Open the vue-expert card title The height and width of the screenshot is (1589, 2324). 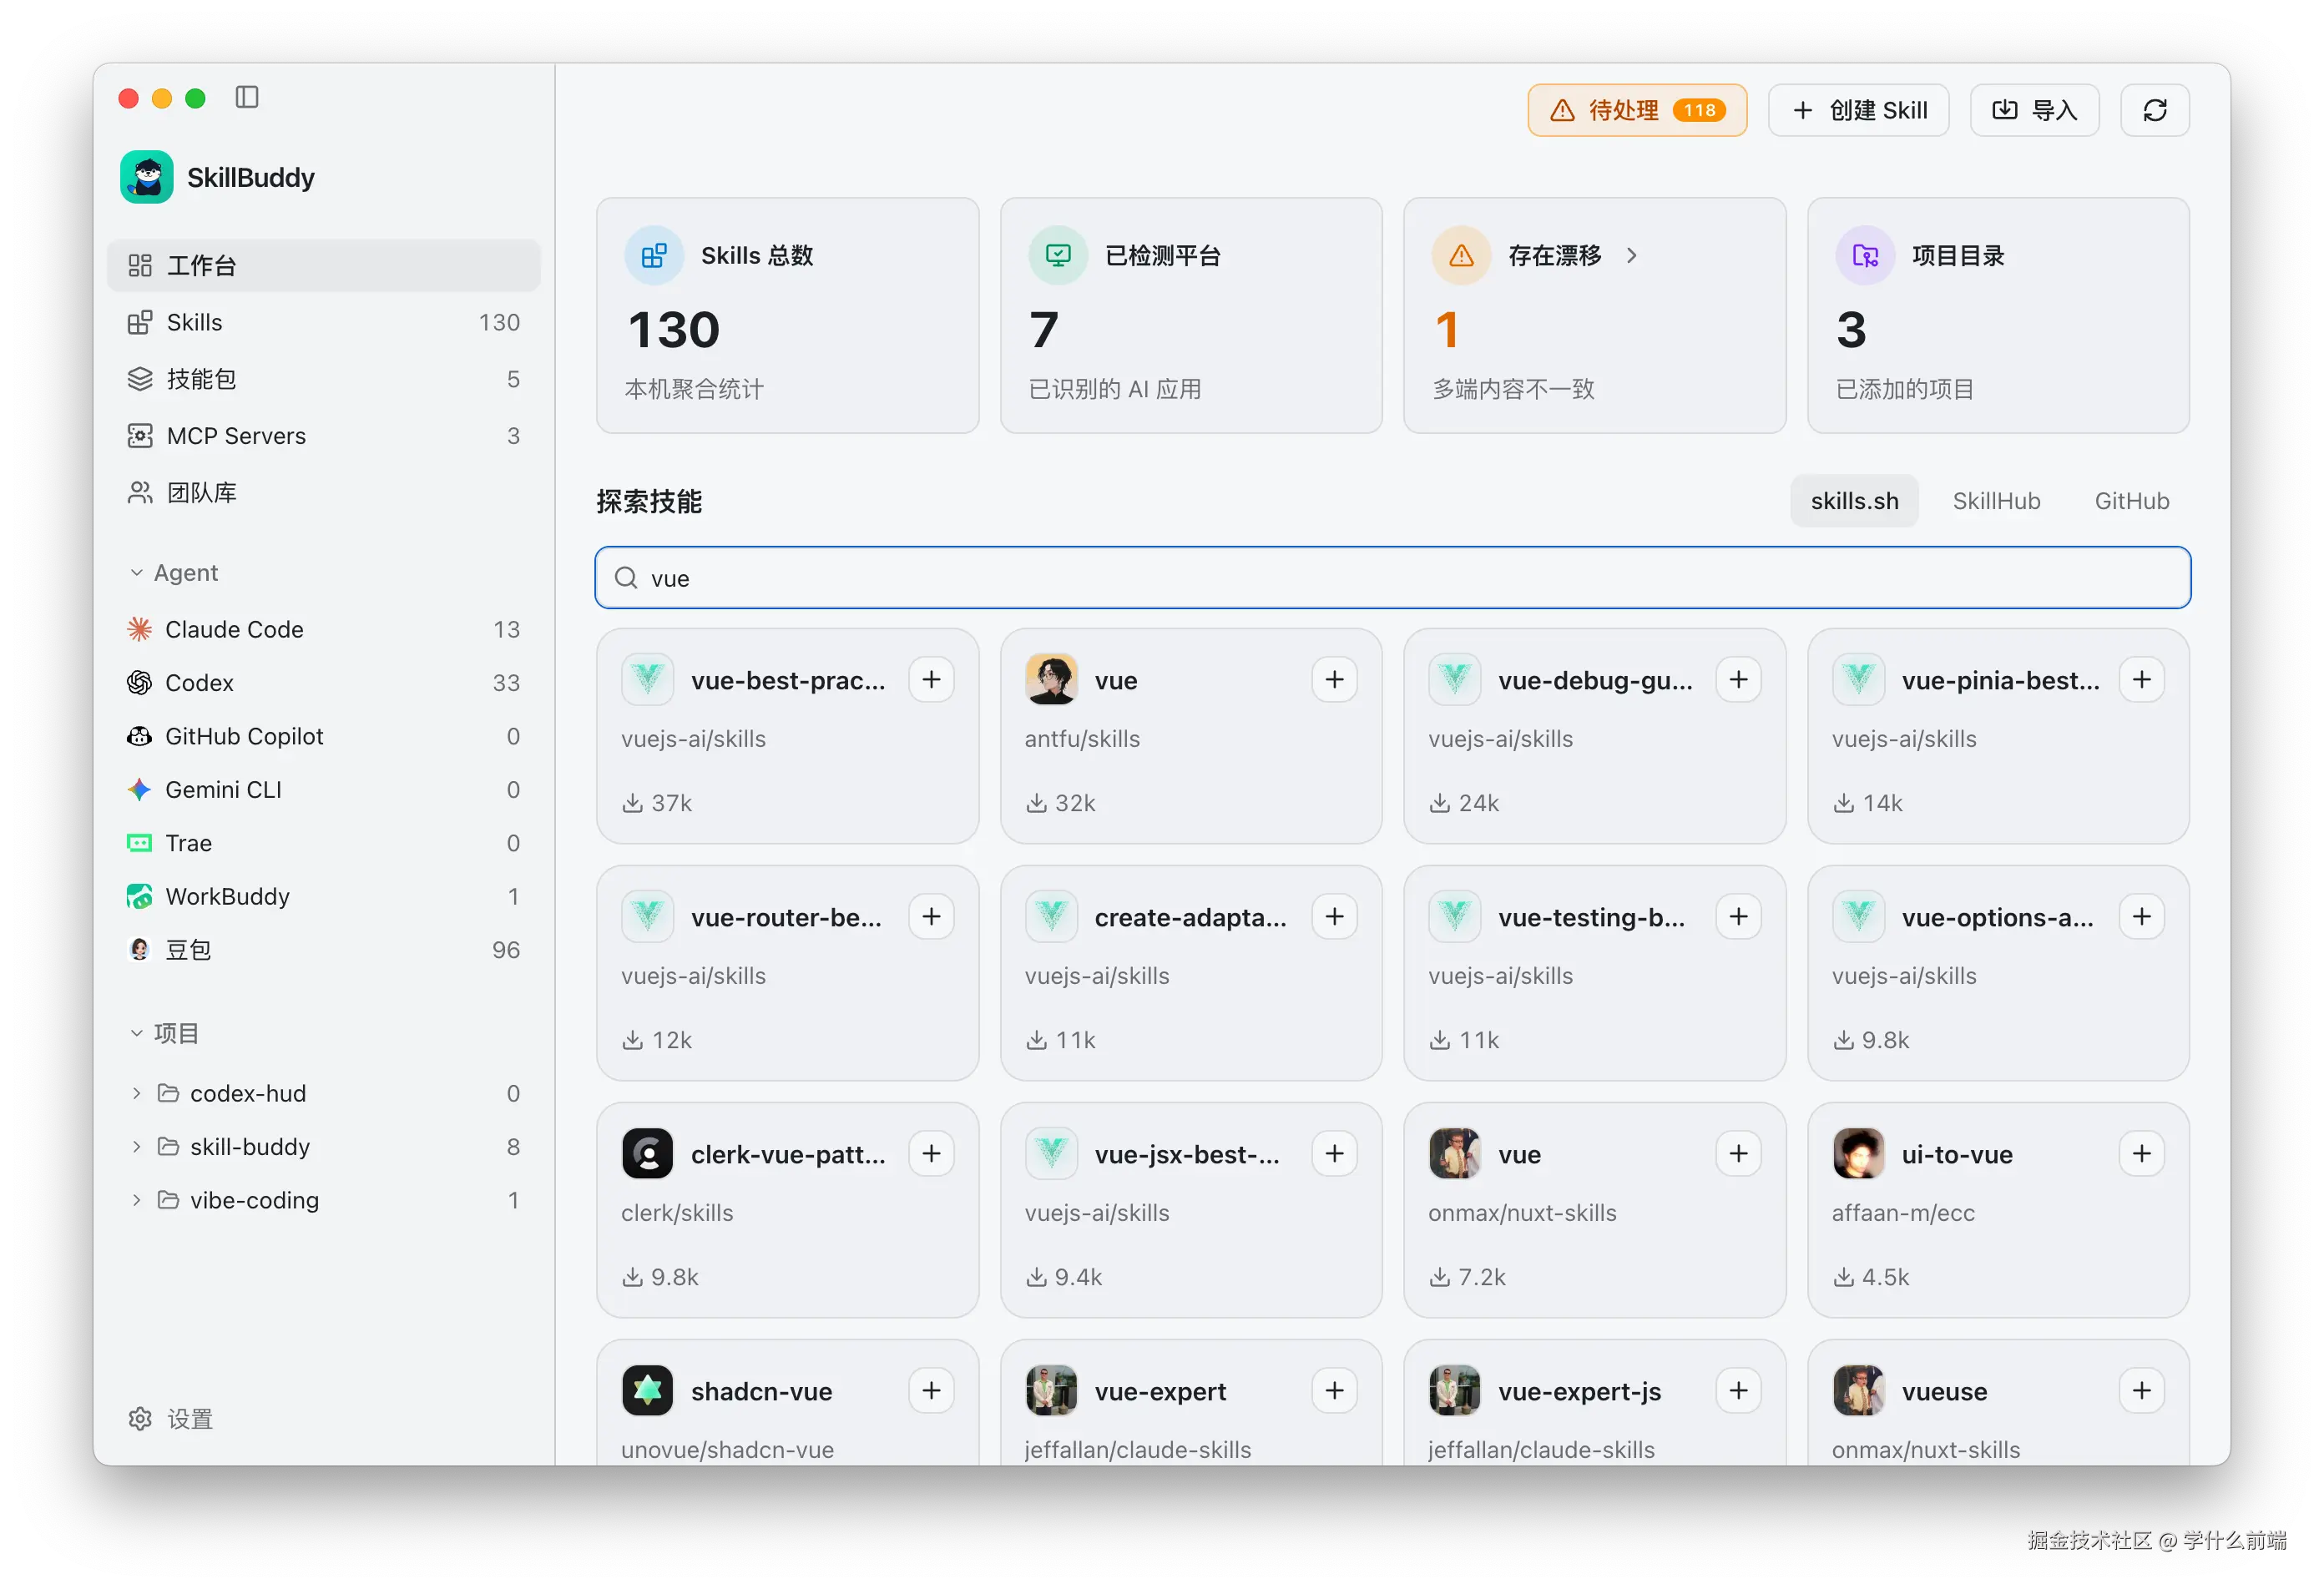point(1160,1392)
